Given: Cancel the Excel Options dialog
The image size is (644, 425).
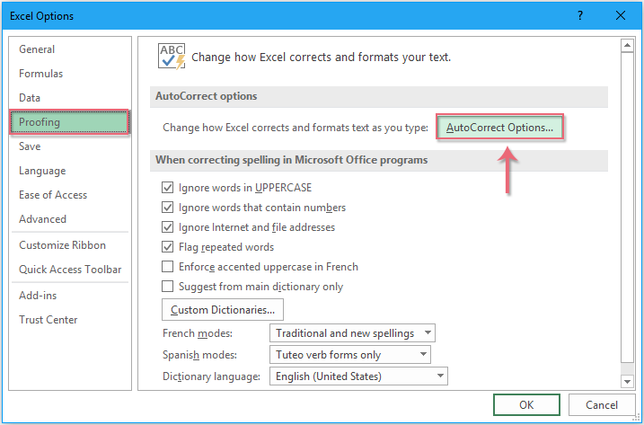Looking at the screenshot, I should click(601, 405).
